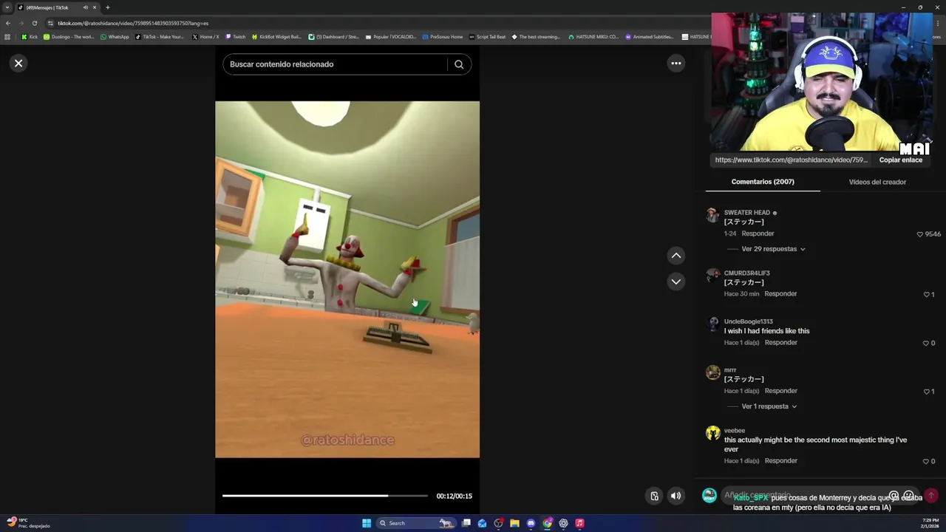The image size is (946, 532).
Task: Reply to mrrr's comment
Action: coord(780,391)
